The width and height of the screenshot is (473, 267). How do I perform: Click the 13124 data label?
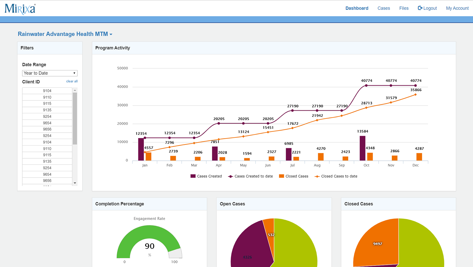coord(243,132)
